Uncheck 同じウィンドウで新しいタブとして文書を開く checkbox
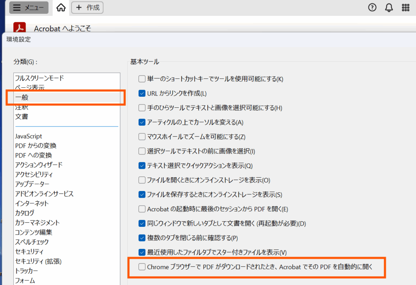The height and width of the screenshot is (285, 416). 142,223
